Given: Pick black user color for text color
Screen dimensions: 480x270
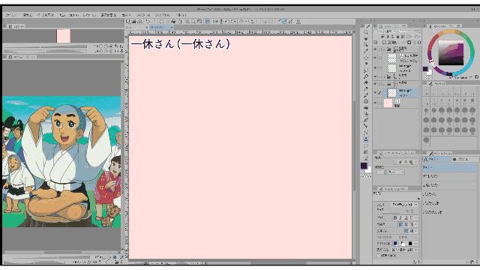Looking at the screenshot, I should point(410,243).
